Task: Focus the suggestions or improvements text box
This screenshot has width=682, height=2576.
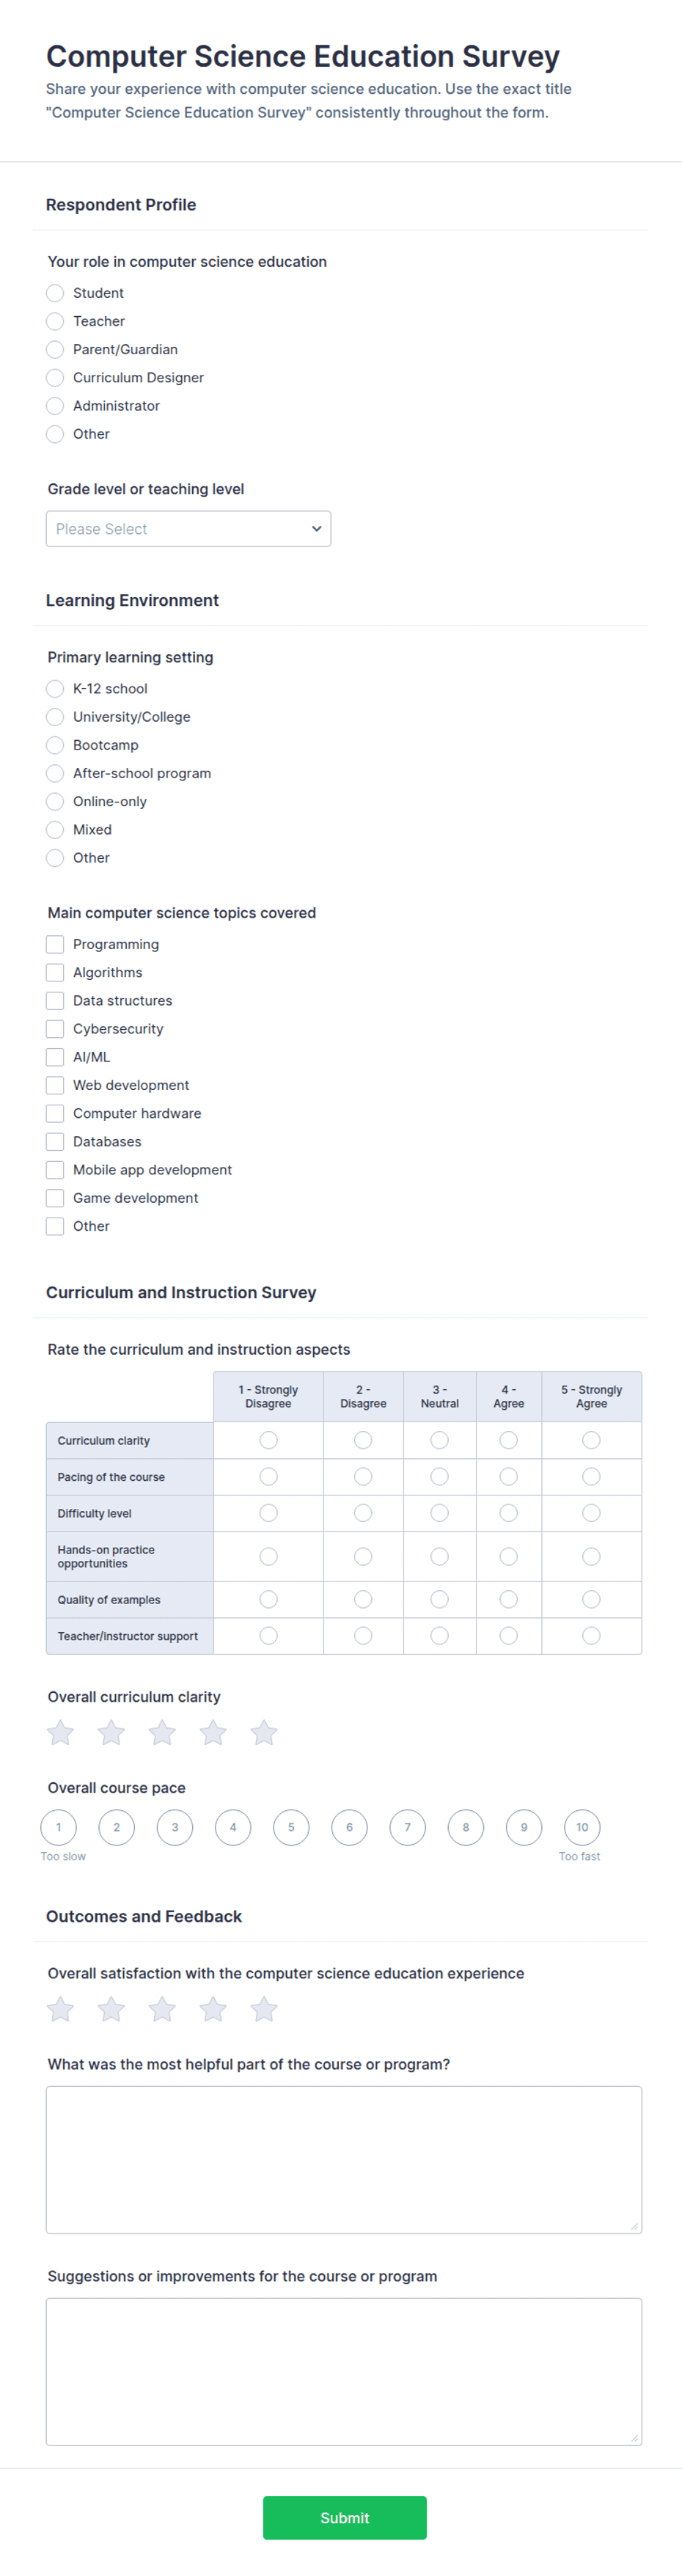Action: click(343, 2371)
